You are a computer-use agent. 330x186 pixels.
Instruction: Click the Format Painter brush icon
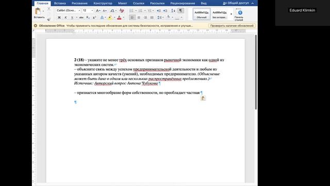pos(49,19)
